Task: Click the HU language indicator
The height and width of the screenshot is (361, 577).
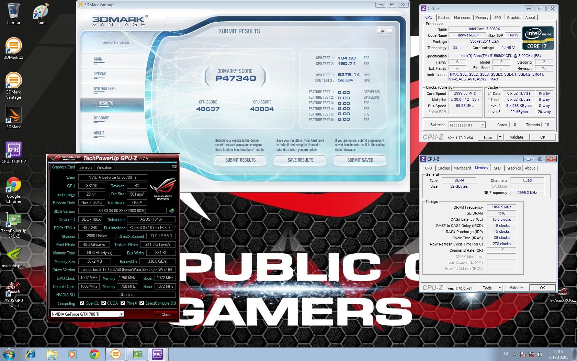Action: [505, 353]
